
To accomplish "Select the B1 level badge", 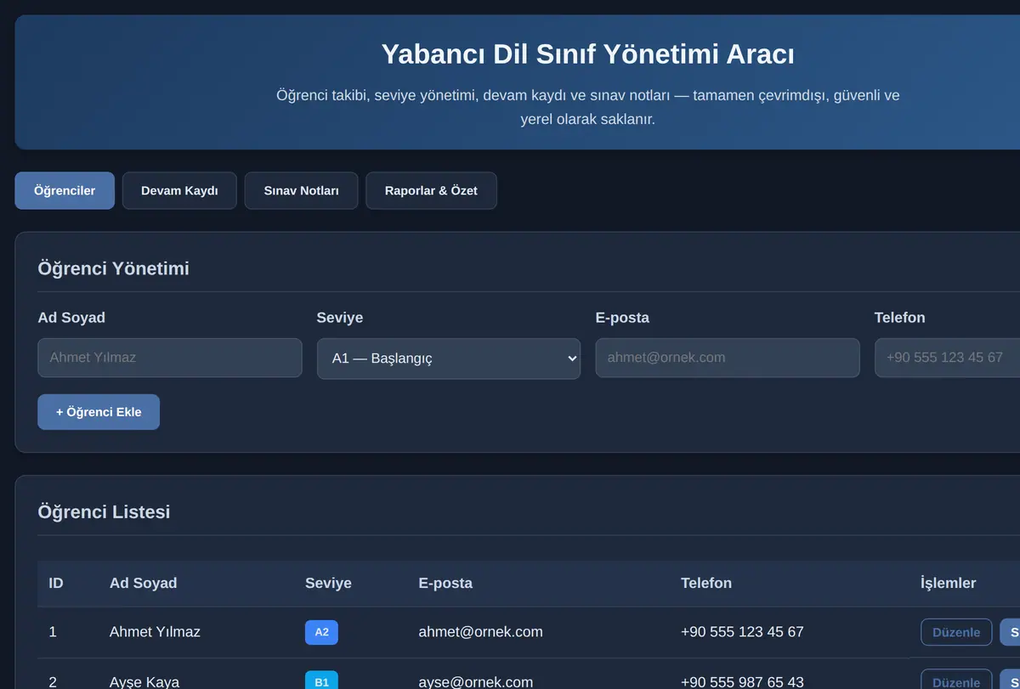I will pos(321,680).
